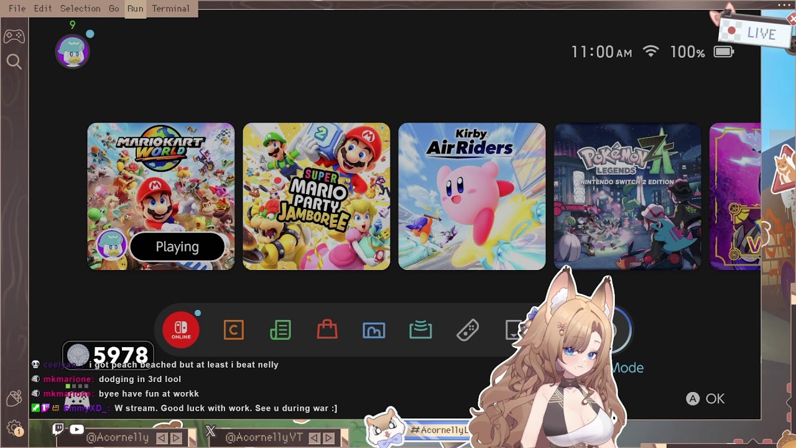Open the Terminal menu
Viewport: 796px width, 448px height.
[170, 9]
